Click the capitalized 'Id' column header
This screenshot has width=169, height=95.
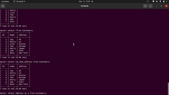(x=3, y=35)
